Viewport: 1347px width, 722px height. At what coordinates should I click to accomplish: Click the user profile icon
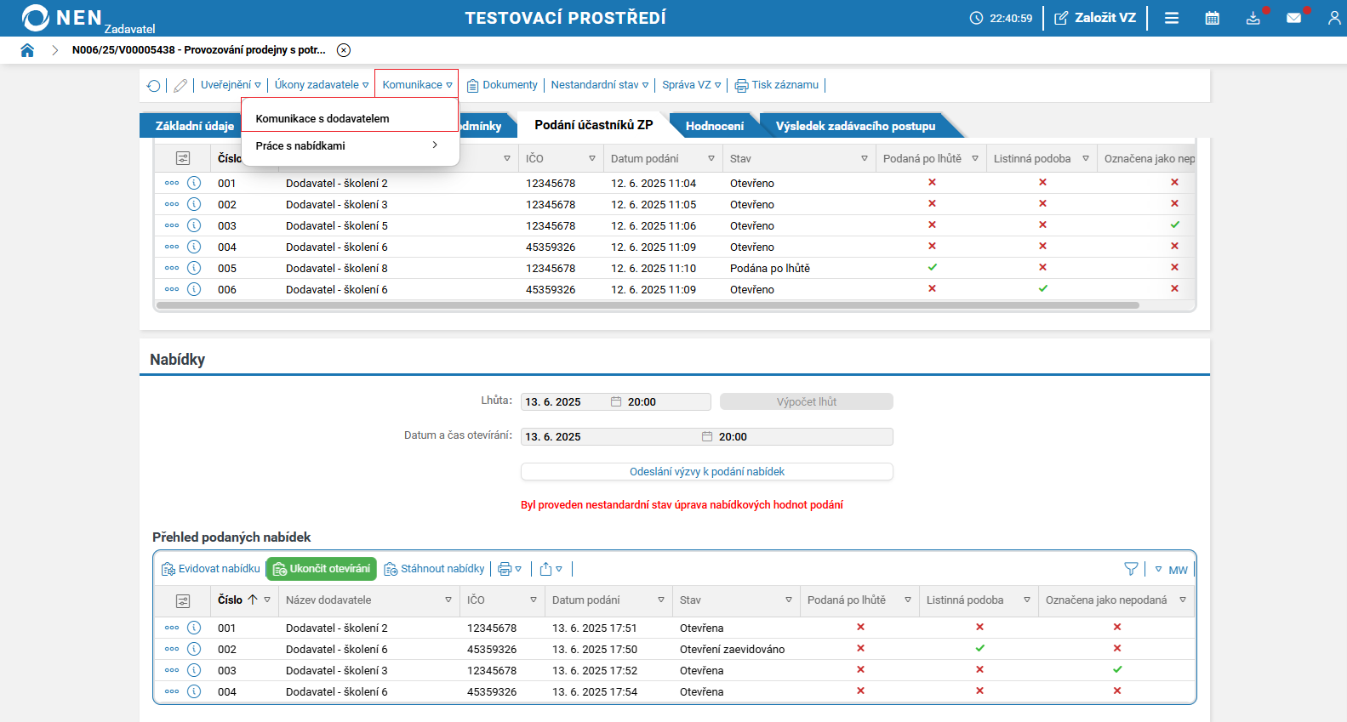(x=1333, y=18)
